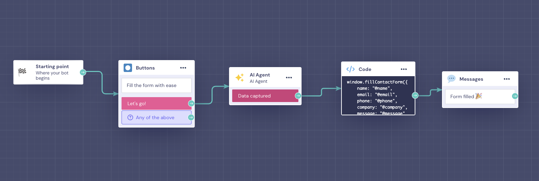Screen dimensions: 539x181
Task: Click the Starting point output connector arrow
Action: (83, 72)
